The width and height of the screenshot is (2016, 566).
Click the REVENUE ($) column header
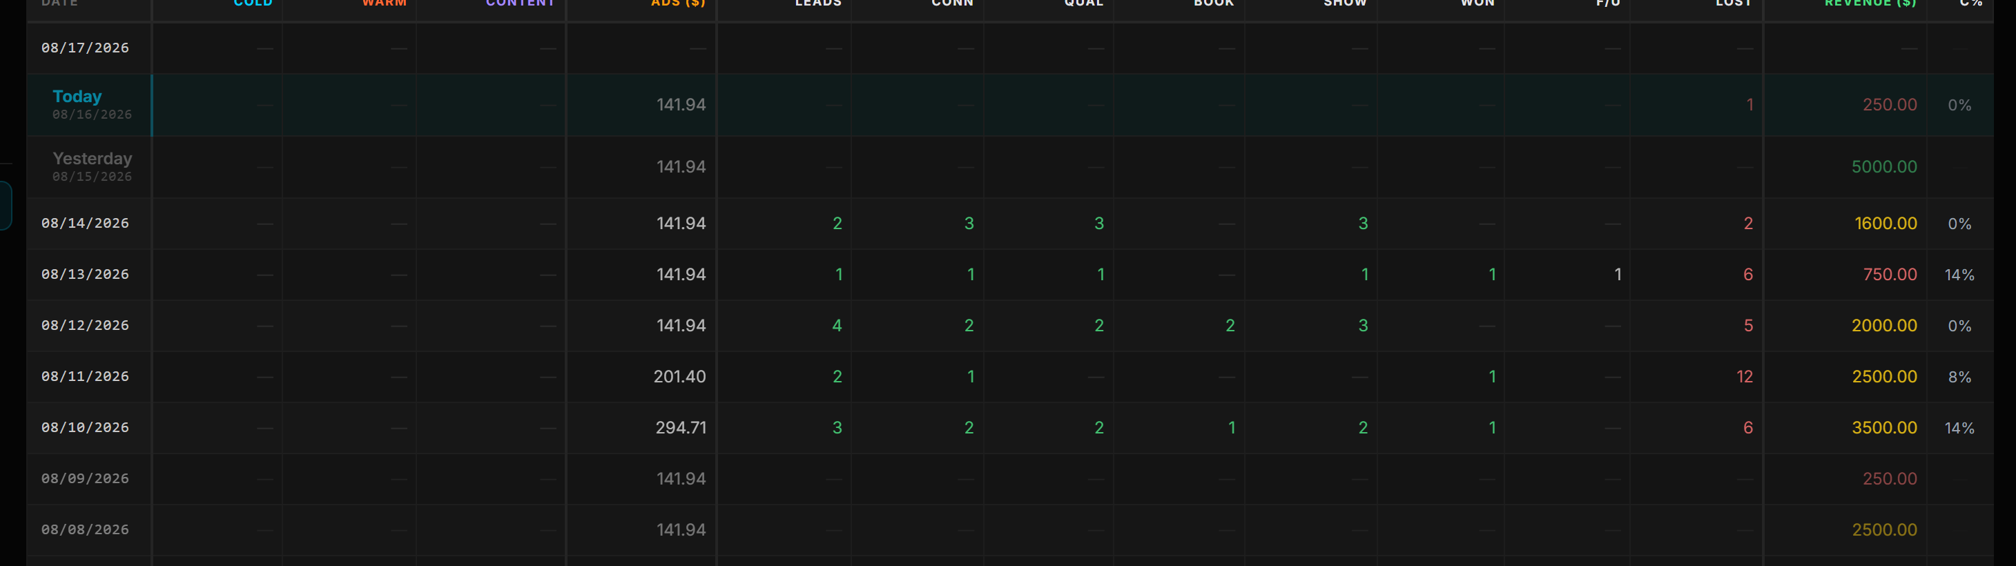click(1870, 3)
